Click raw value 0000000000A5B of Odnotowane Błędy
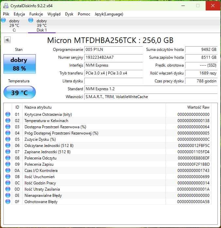Screen dimensions: 221x228 pyautogui.click(x=193, y=202)
